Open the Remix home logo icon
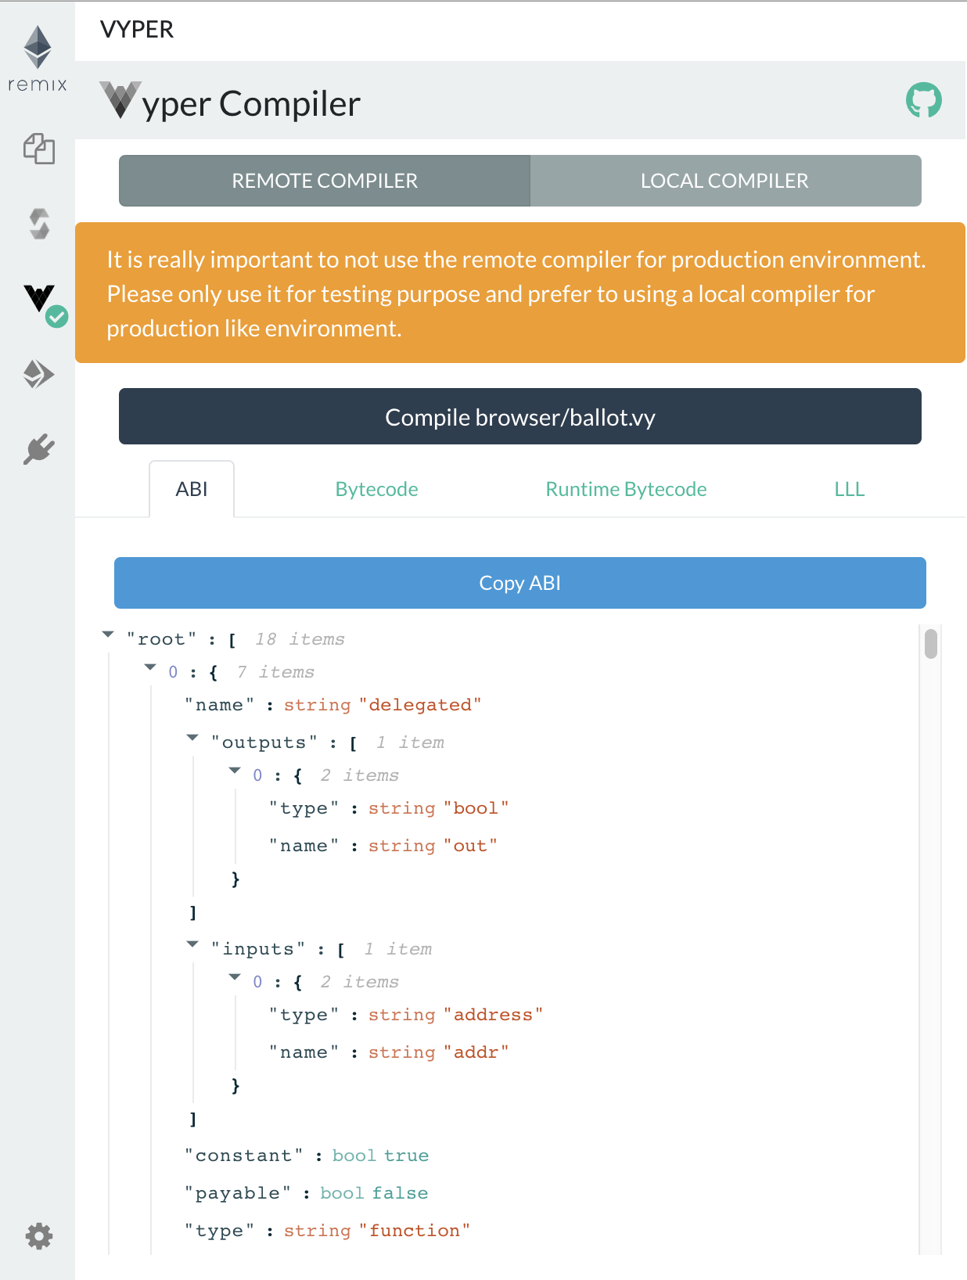This screenshot has width=967, height=1280. [x=38, y=59]
